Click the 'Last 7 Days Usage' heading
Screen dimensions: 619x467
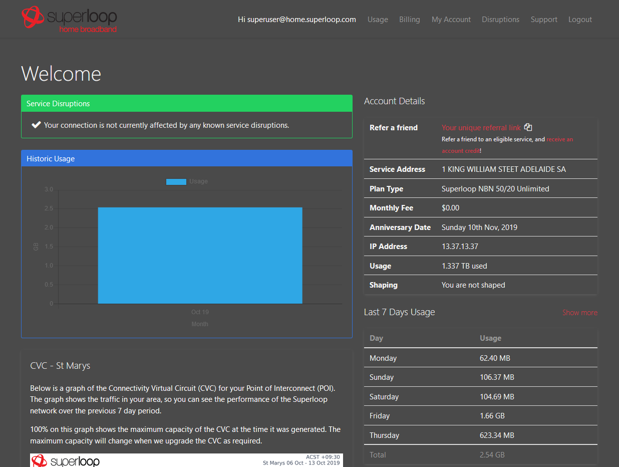pos(399,312)
